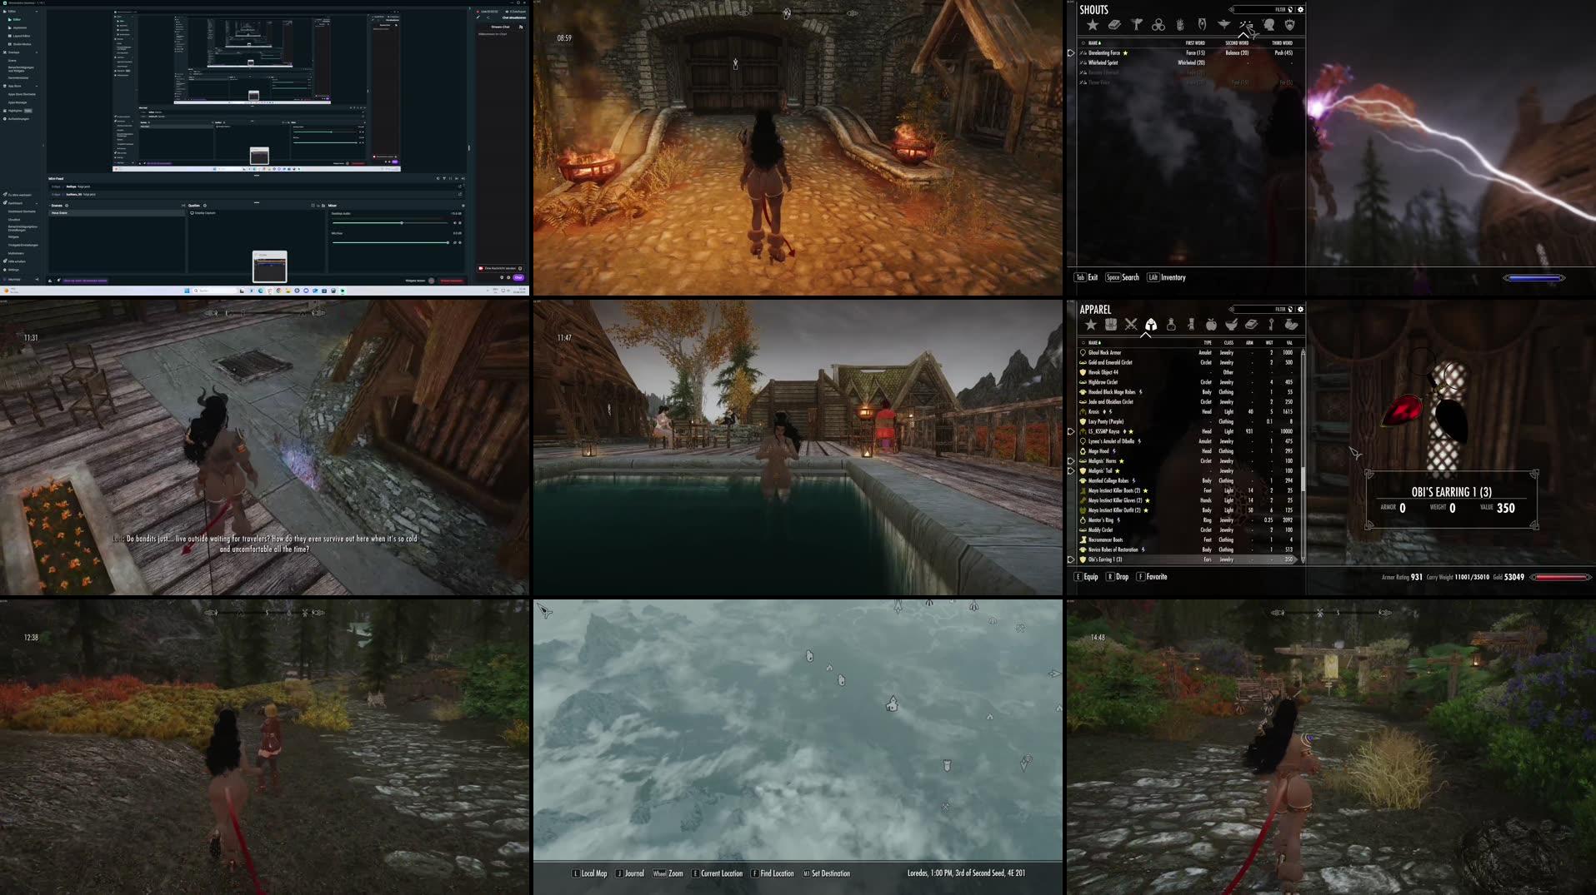Adjust the Desktop Audio volume slider
Screen dimensions: 1596x895
pyautogui.click(x=390, y=223)
